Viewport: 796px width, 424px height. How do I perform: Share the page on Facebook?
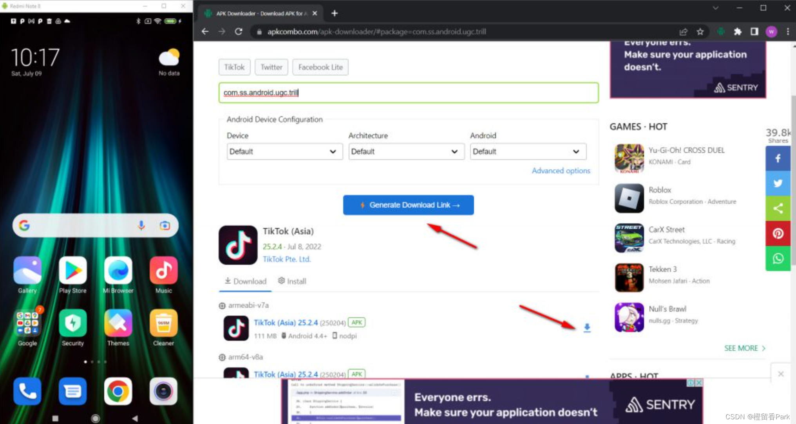(x=778, y=158)
